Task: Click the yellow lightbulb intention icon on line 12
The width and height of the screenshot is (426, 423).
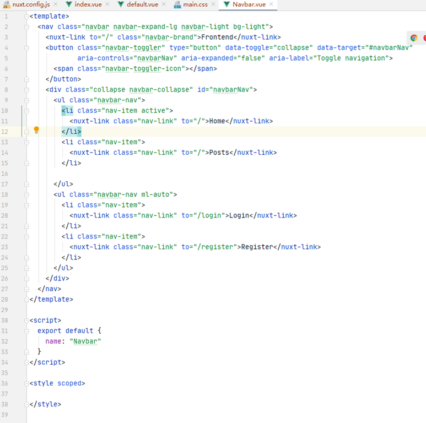Action: point(36,130)
